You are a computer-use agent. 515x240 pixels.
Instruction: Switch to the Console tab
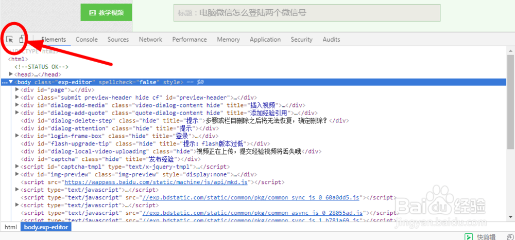pos(87,40)
